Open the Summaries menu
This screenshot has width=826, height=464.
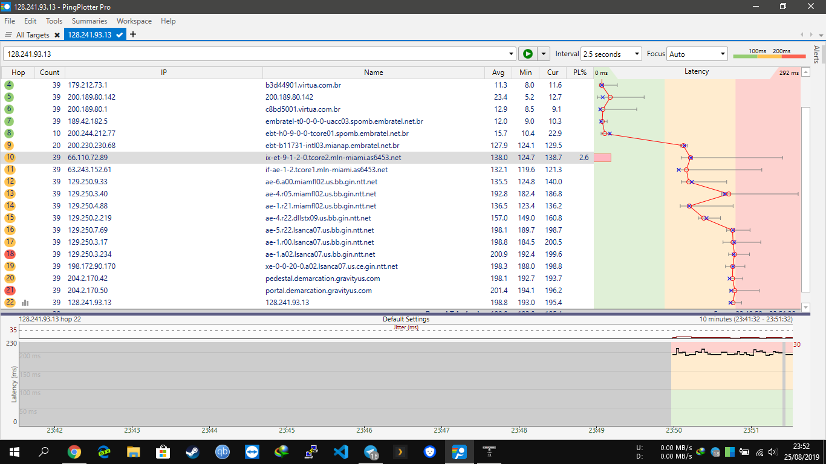(x=89, y=21)
